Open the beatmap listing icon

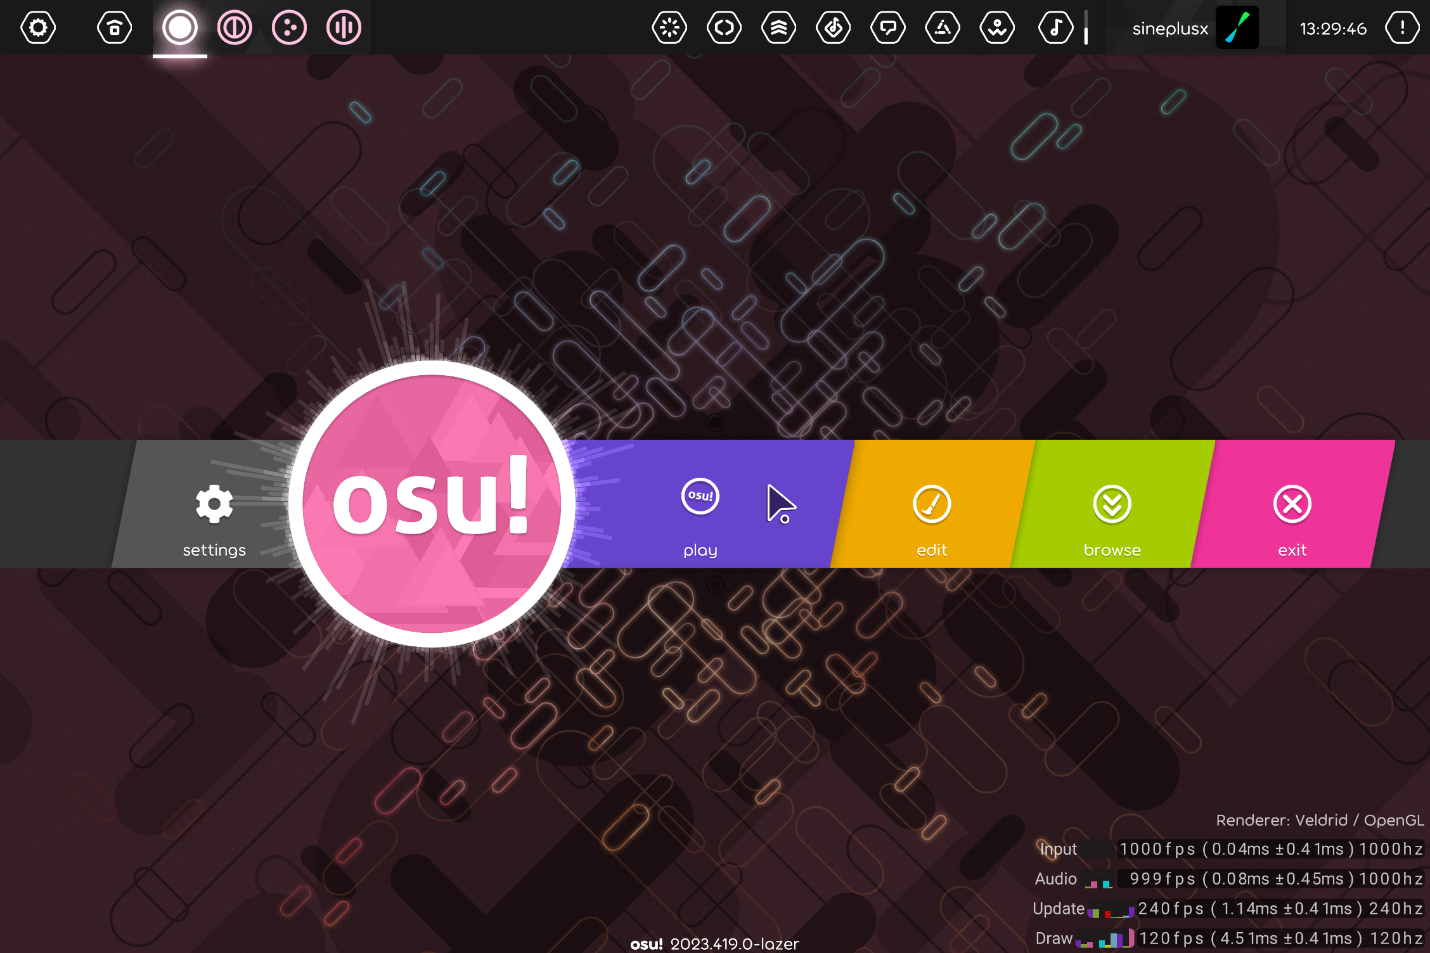[833, 28]
